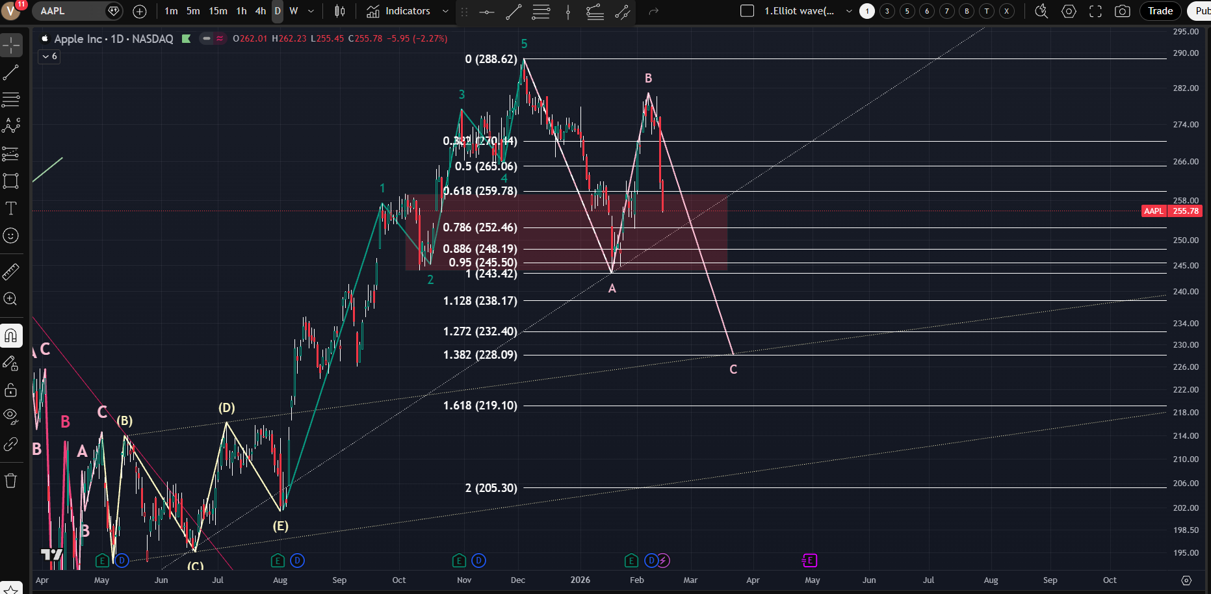Click the Trade button

coord(1160,11)
